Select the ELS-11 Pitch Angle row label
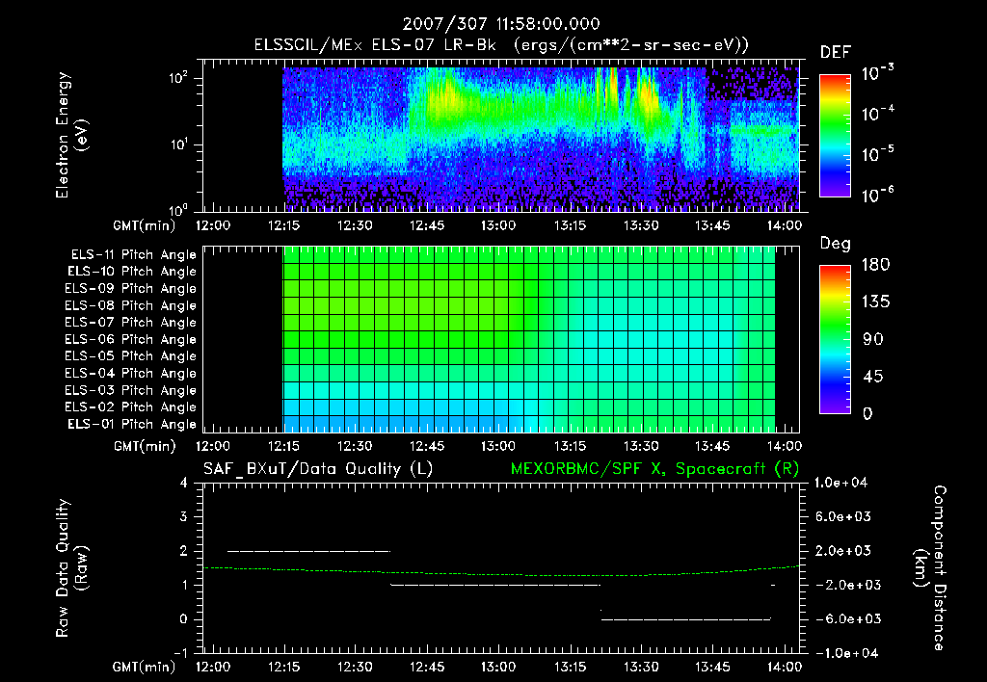987x682 pixels. tap(133, 255)
